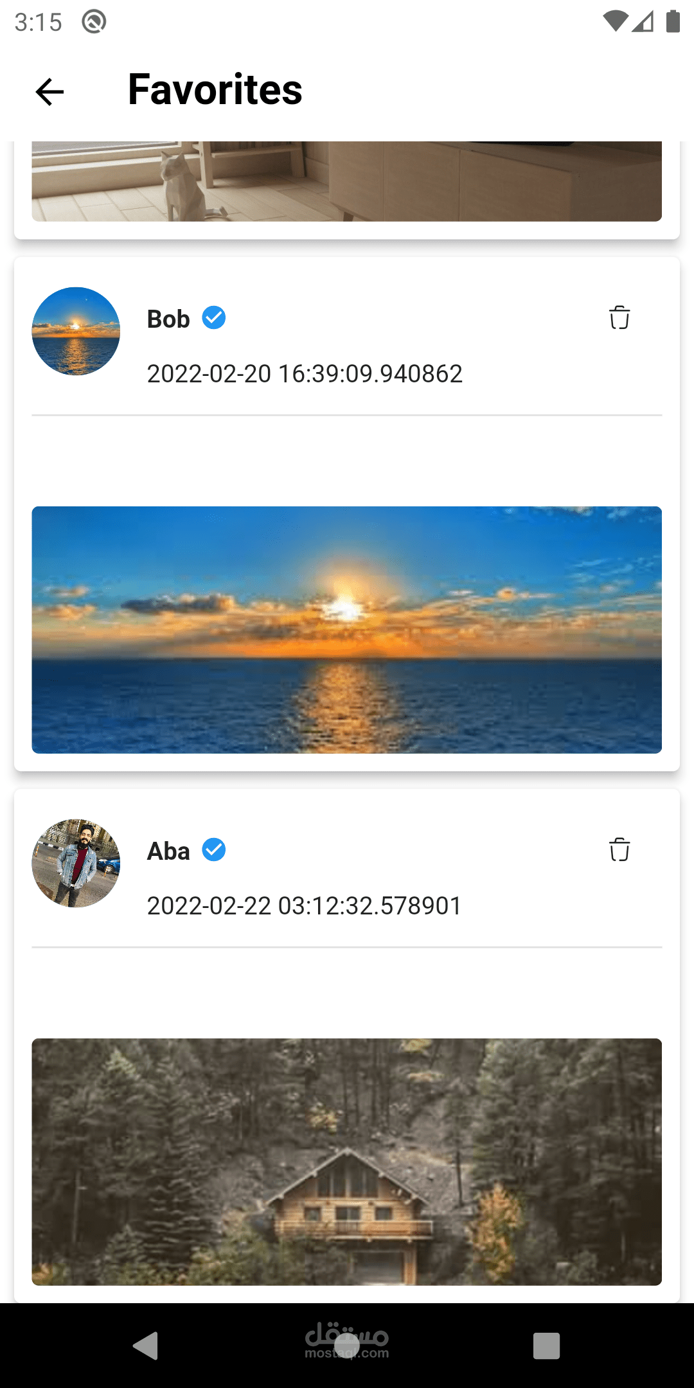Open Aba's profile avatar photo
This screenshot has width=694, height=1388.
76,863
